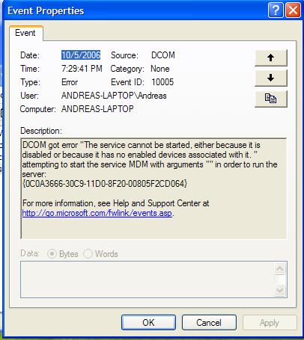Select the highlighted date 10/5/2006
Image resolution: width=304 pixels, height=340 pixels.
pos(81,55)
